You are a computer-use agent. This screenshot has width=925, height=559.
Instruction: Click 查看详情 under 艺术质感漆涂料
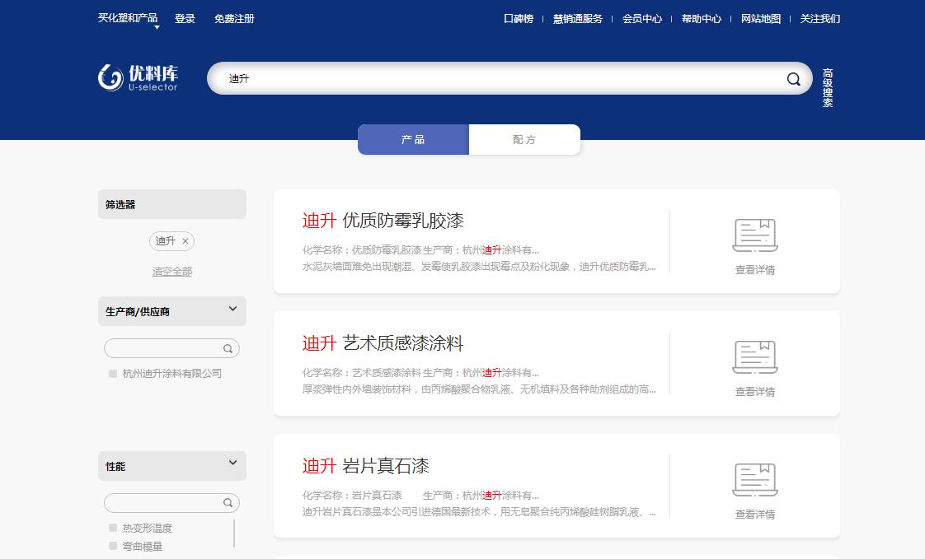click(x=755, y=392)
